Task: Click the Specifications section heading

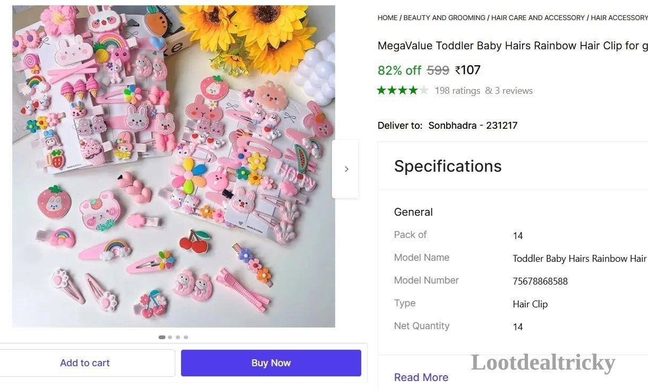Action: click(448, 166)
